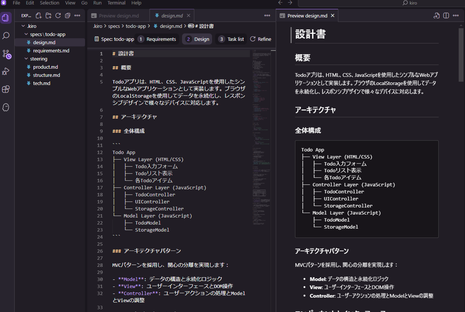
Task: Click the New Folder icon in Explorer
Action: pyautogui.click(x=48, y=15)
